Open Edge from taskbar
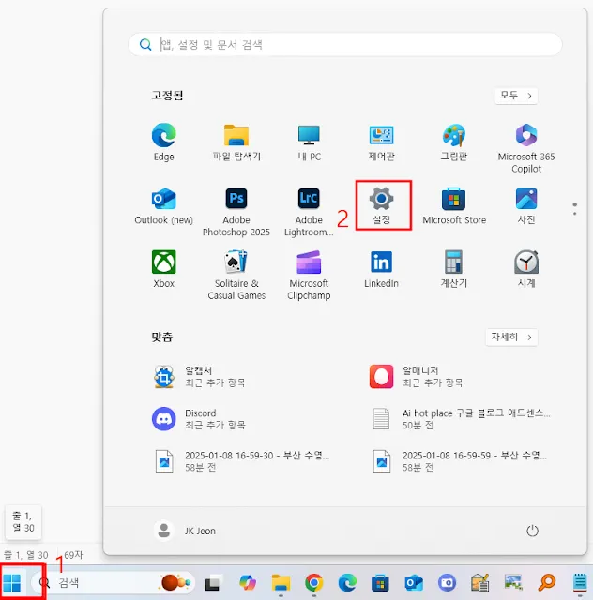 pos(347,583)
